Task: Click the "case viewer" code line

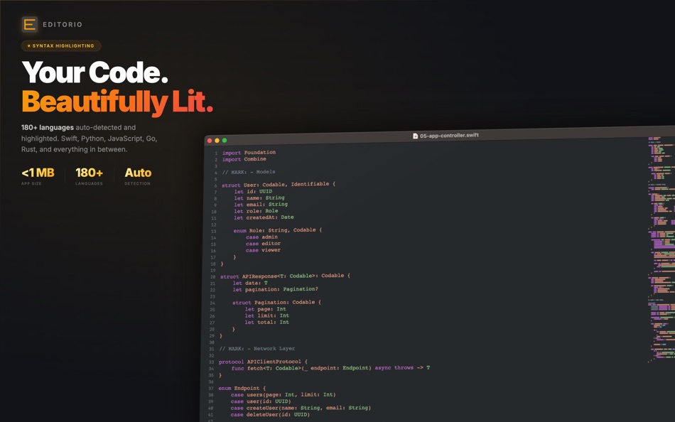Action: pyautogui.click(x=263, y=250)
